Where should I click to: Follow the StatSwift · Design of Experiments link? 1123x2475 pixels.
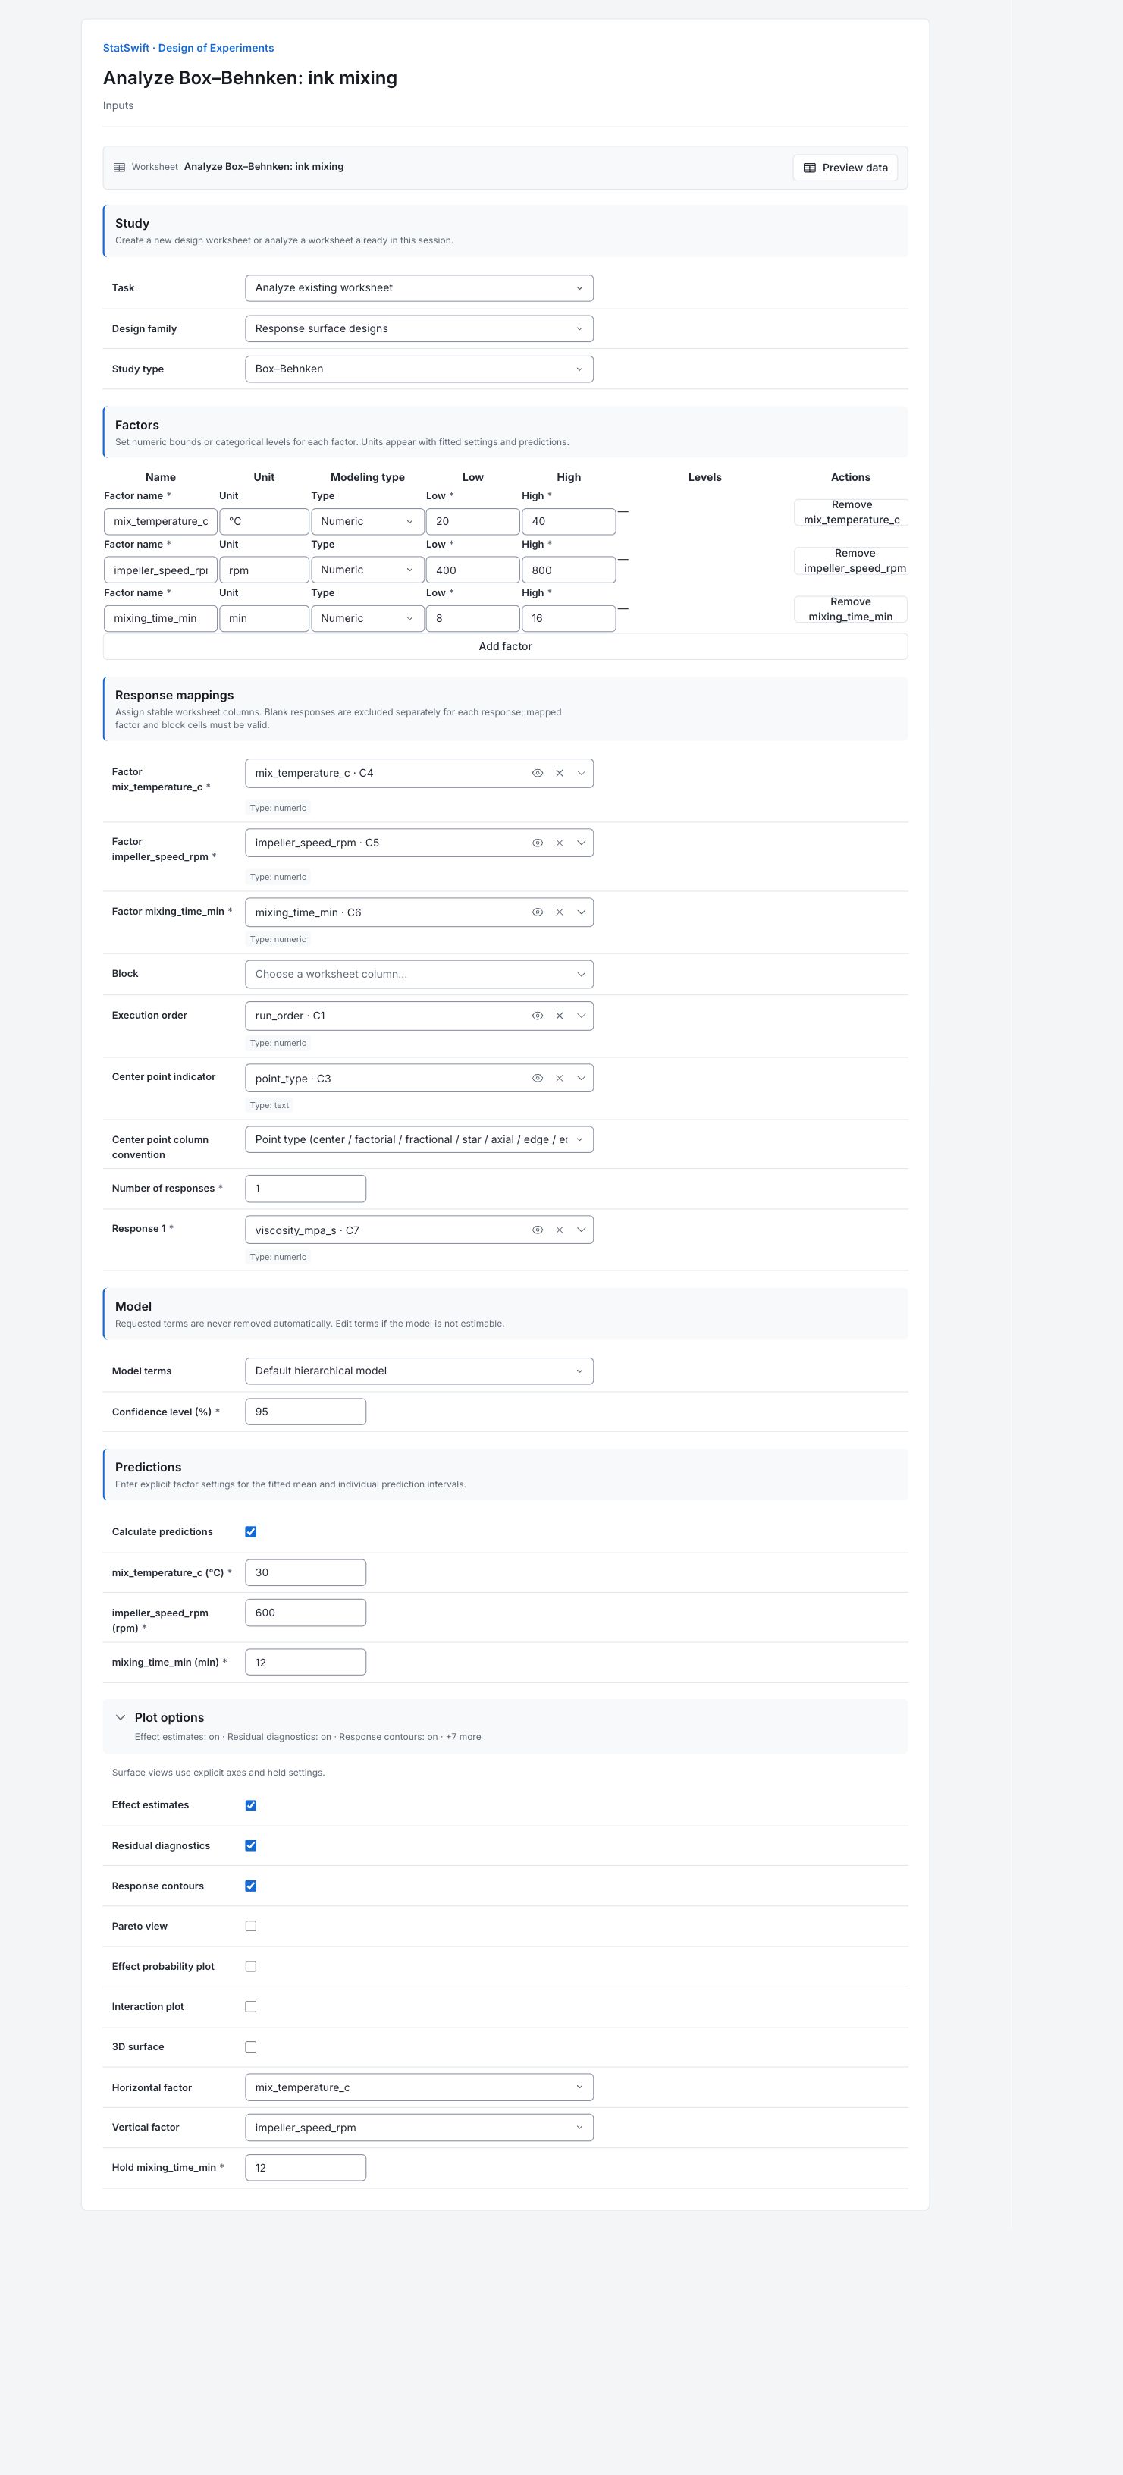[188, 48]
